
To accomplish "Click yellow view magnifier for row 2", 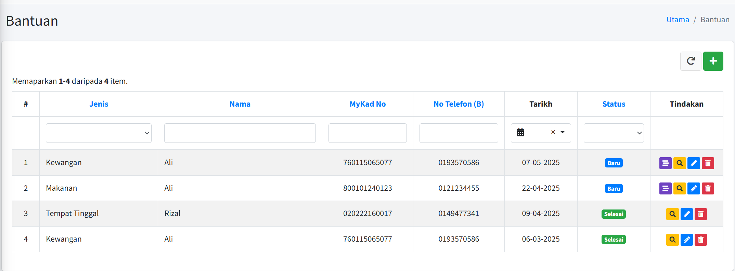I will coord(679,189).
